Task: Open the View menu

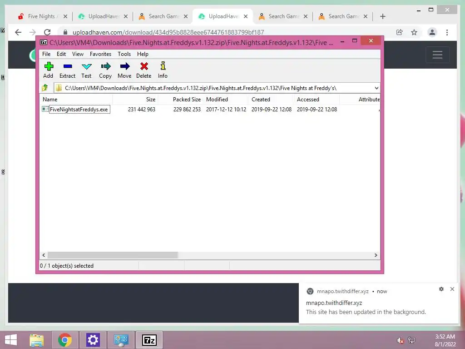Action: pos(78,54)
